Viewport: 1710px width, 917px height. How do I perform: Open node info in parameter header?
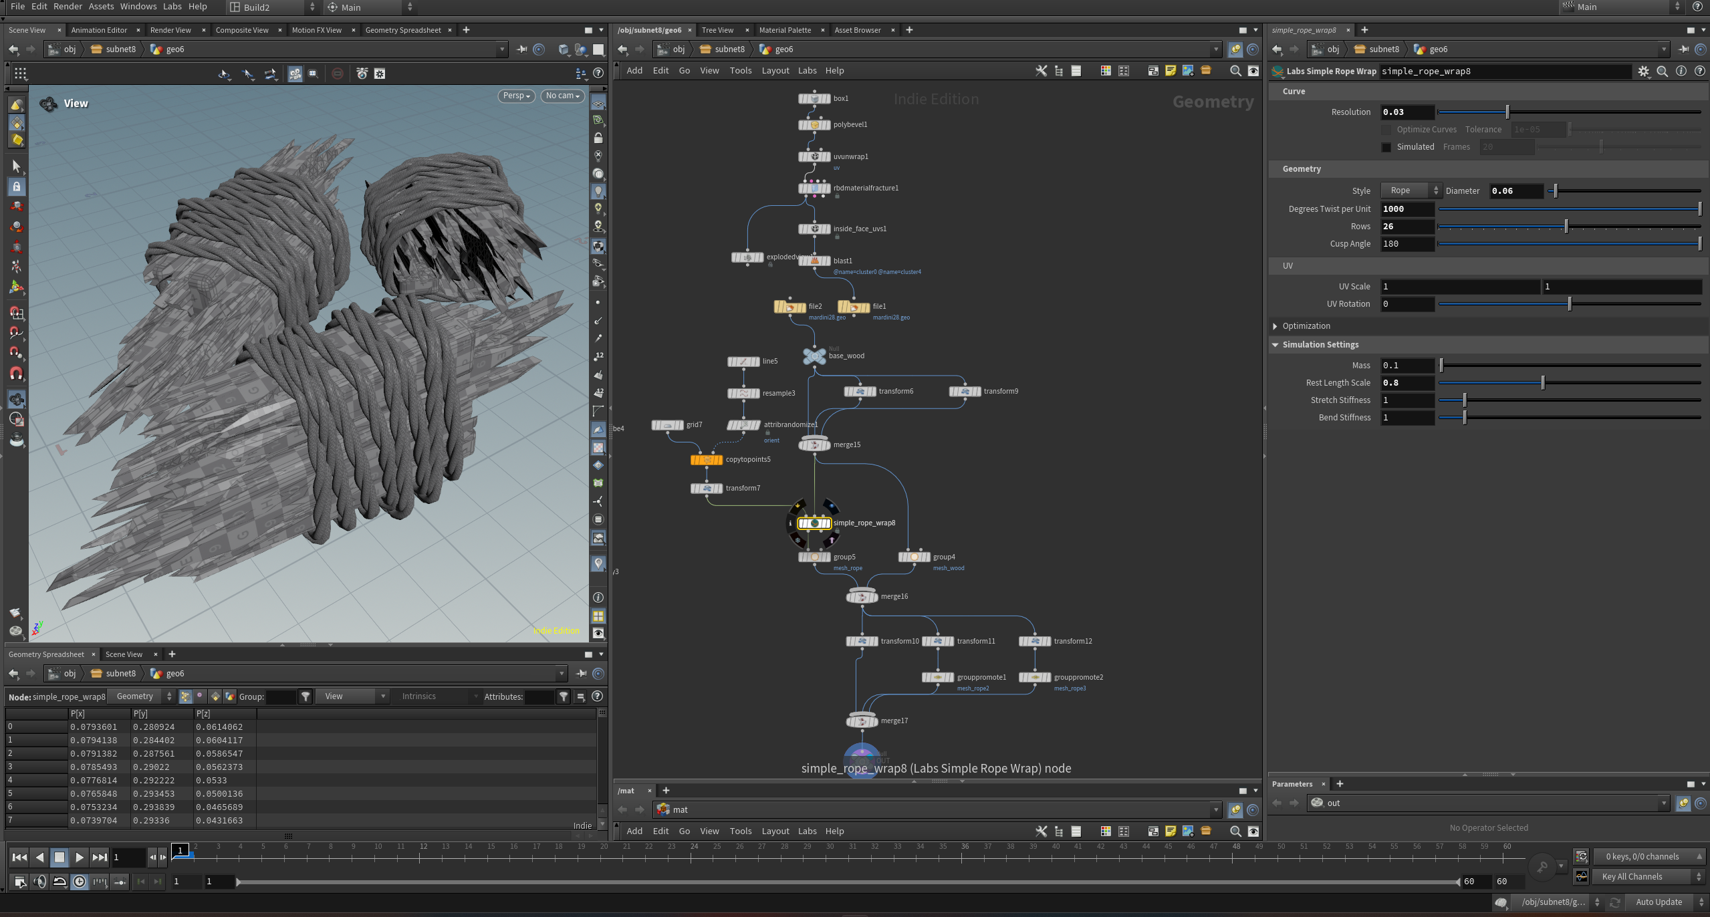pos(1681,72)
